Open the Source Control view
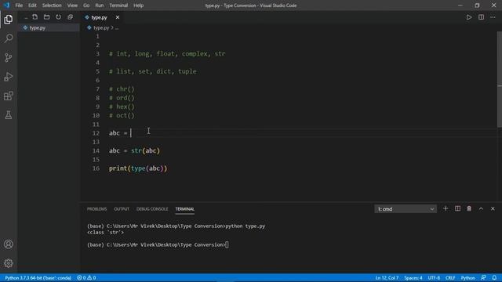Screen dimensions: 502x282 pos(9,57)
